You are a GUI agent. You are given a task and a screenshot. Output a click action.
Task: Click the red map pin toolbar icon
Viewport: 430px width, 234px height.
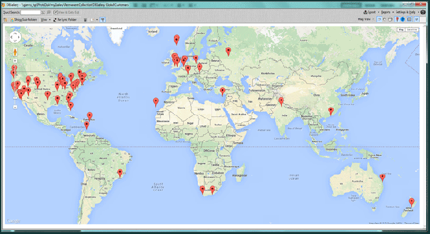pos(397,19)
